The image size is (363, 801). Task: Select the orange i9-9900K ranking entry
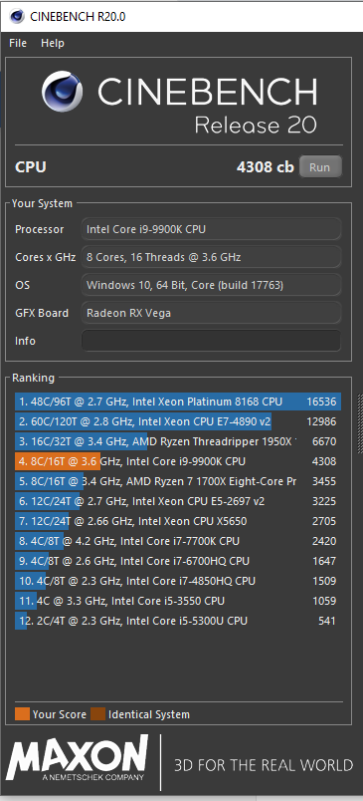click(178, 461)
